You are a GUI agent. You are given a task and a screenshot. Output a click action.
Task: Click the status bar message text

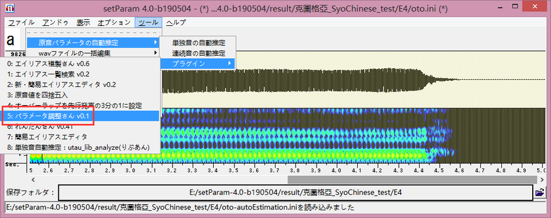180,207
